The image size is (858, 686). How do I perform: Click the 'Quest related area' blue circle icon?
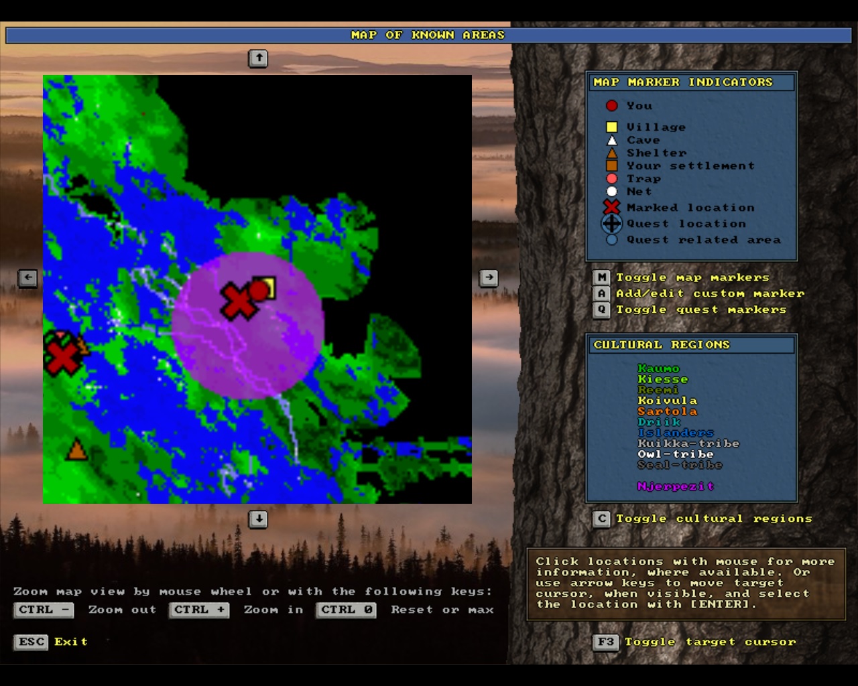coord(611,239)
